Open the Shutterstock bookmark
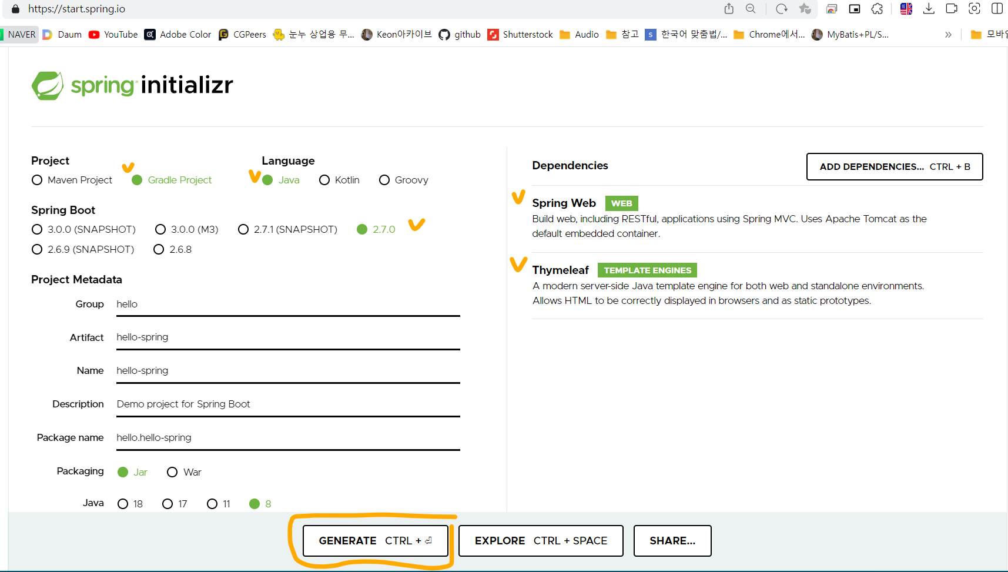1008x572 pixels. (520, 35)
